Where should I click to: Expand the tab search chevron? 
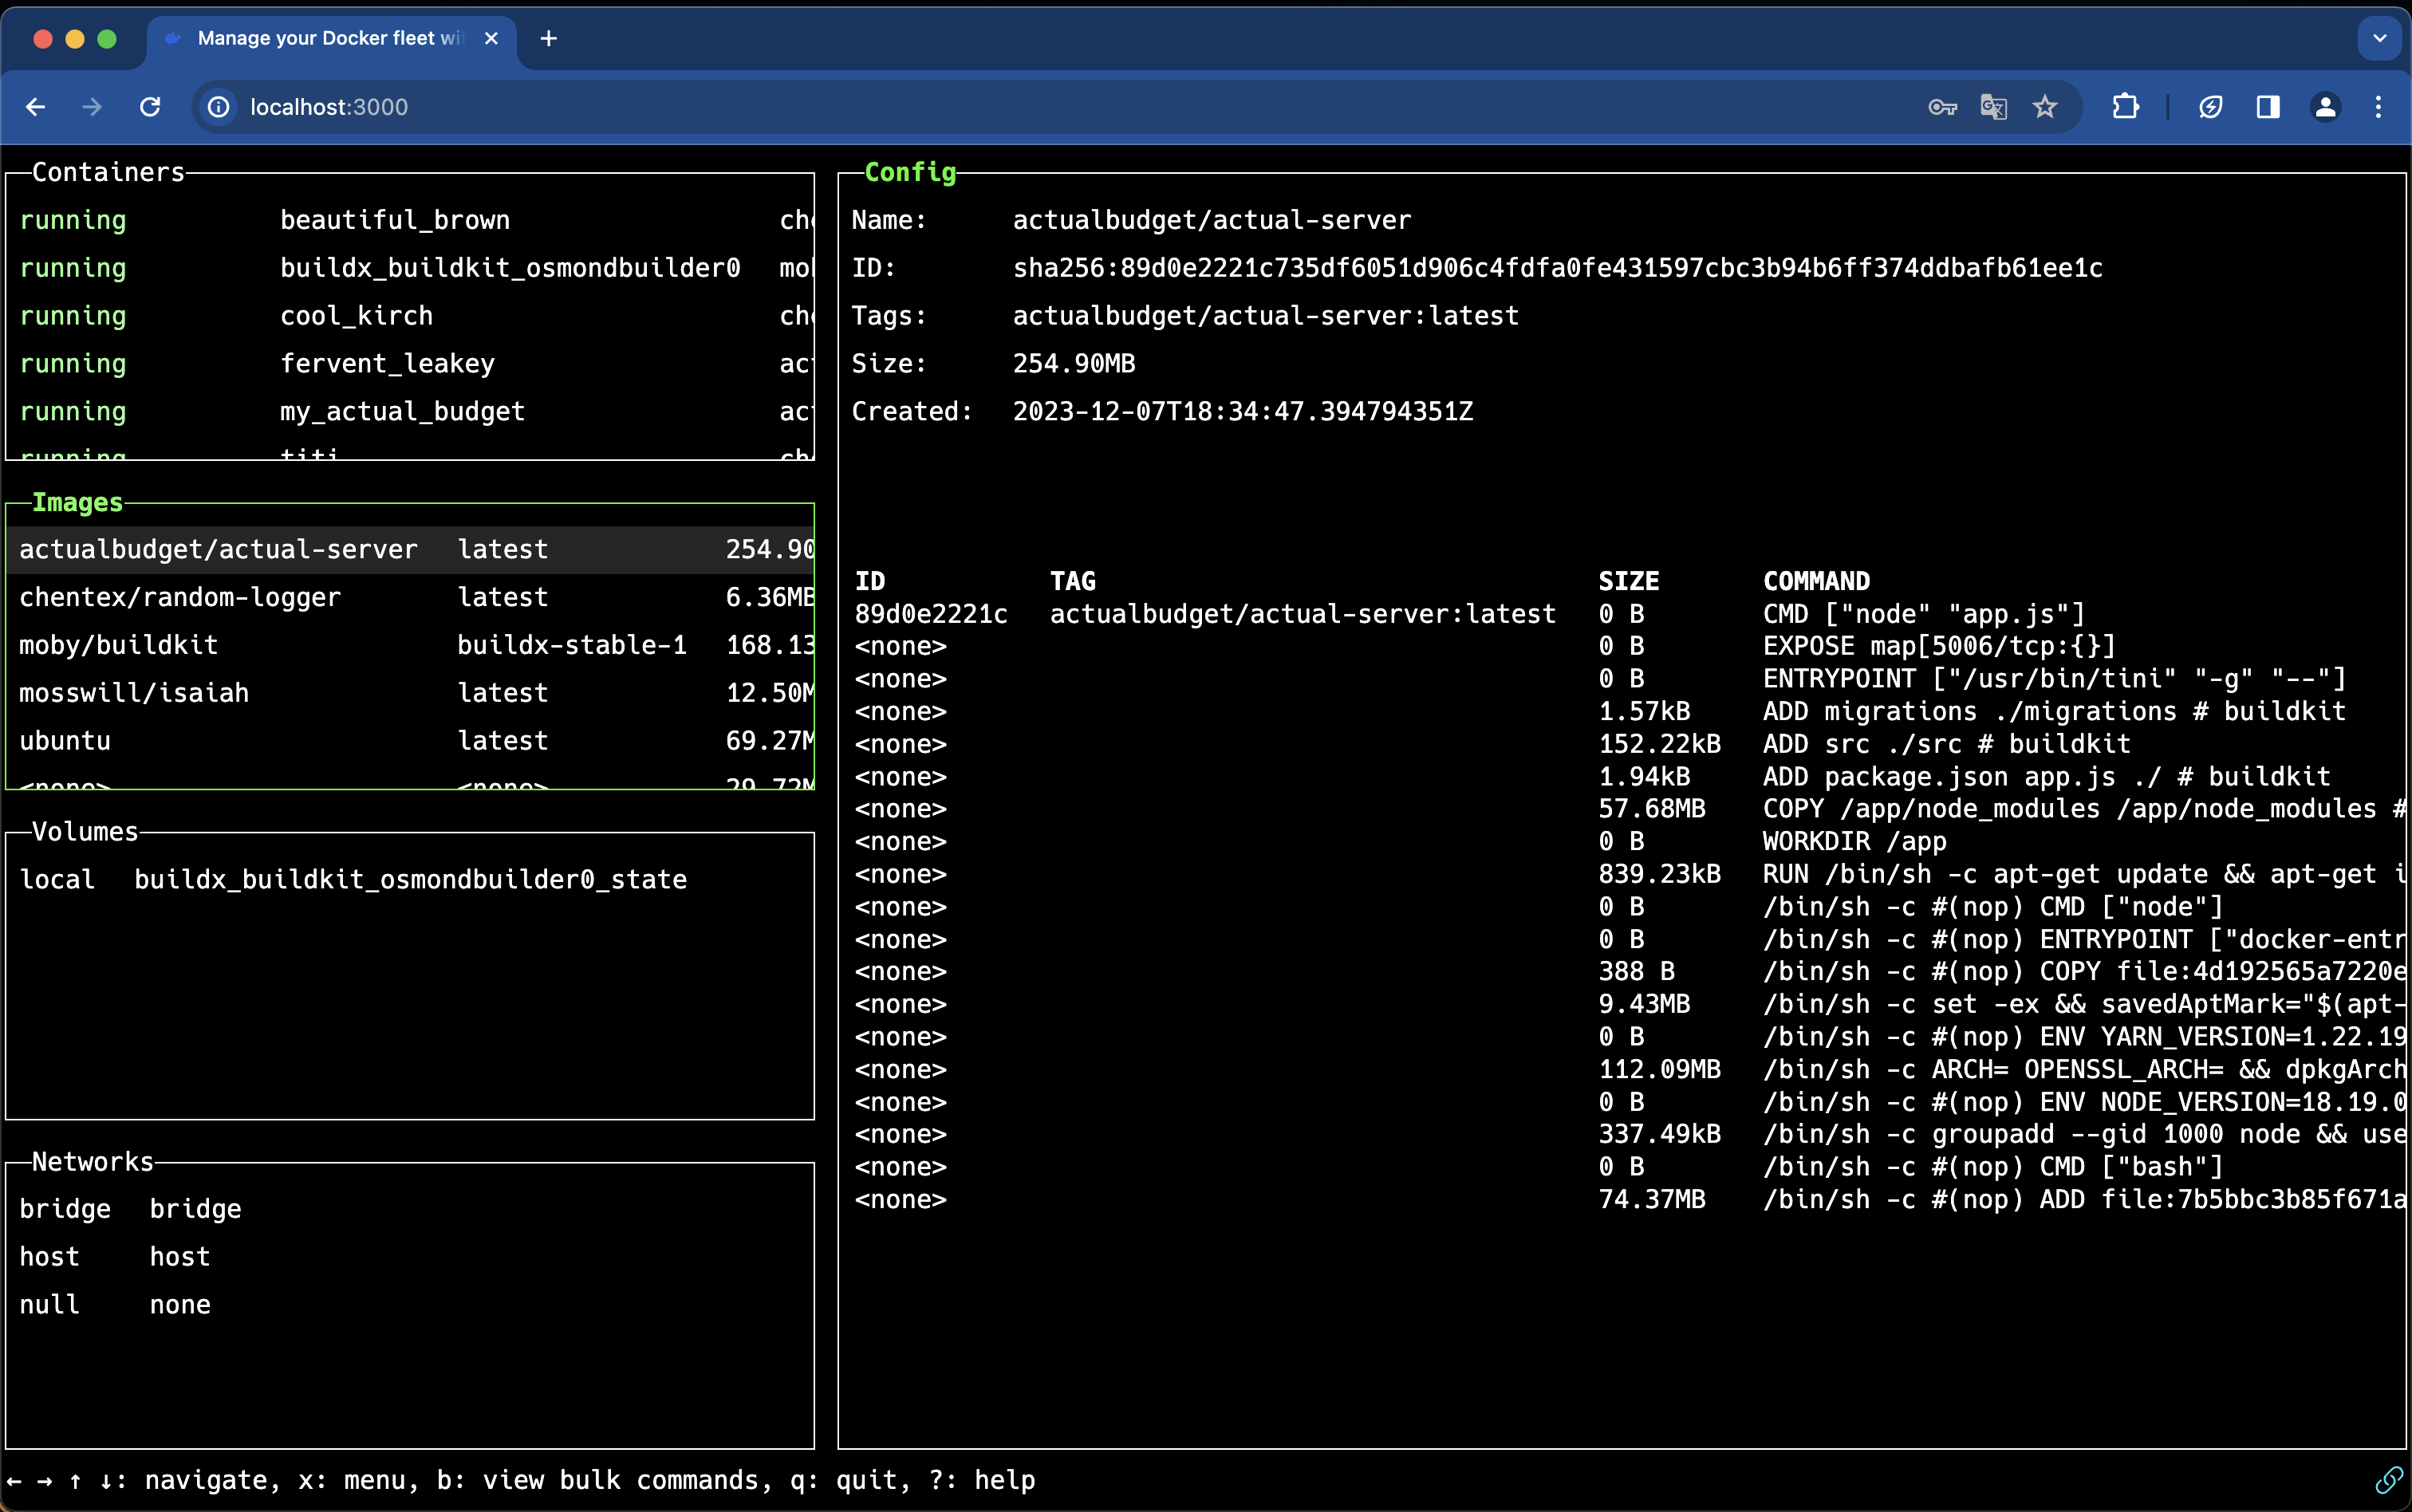pyautogui.click(x=2379, y=38)
